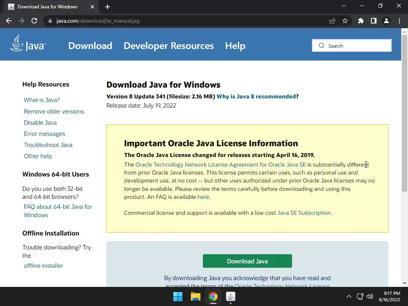Open Download menu in Java header
Screen dimensions: 408x306
[90, 46]
